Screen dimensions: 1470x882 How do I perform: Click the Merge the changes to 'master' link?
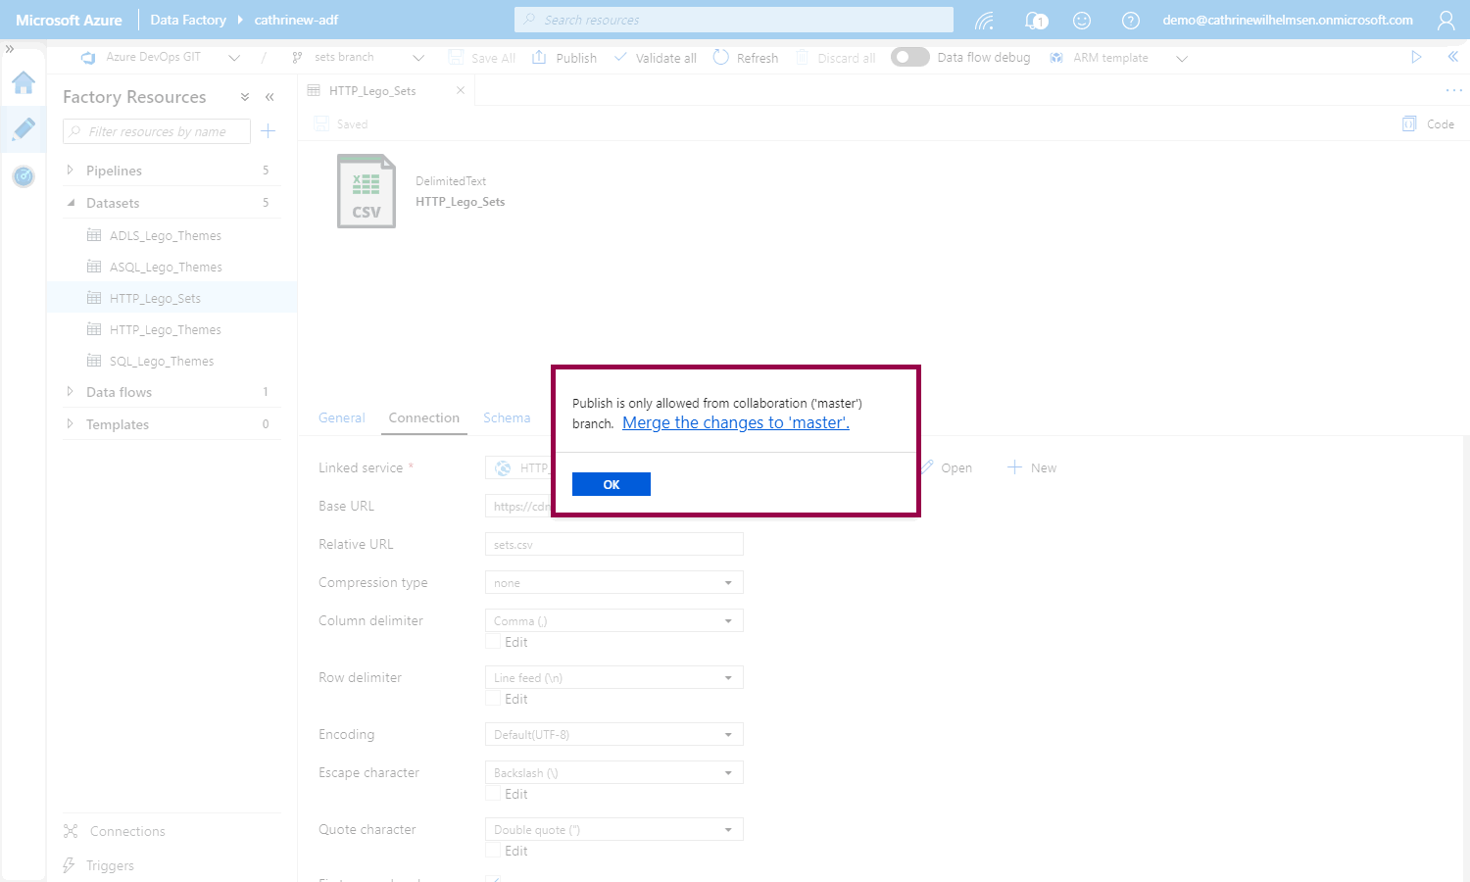735,422
